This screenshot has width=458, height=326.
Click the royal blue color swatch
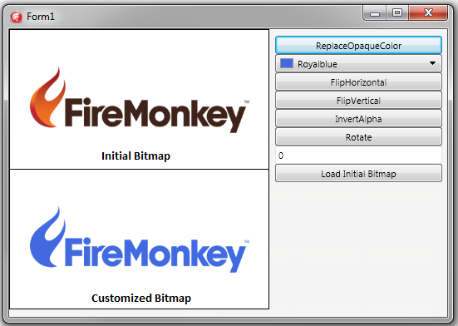[287, 63]
